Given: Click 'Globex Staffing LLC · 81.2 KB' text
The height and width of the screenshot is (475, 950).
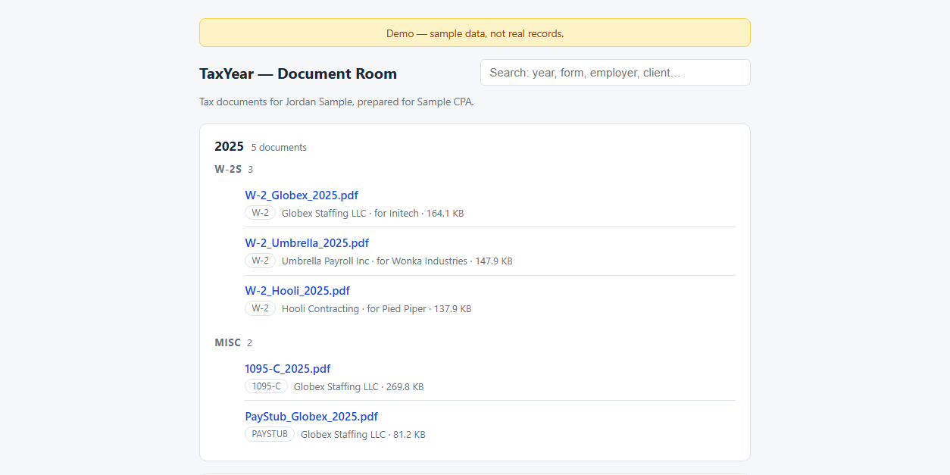Looking at the screenshot, I should (x=363, y=435).
